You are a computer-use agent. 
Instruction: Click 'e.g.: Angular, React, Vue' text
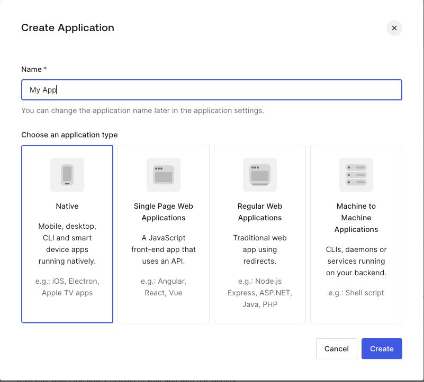click(x=164, y=287)
